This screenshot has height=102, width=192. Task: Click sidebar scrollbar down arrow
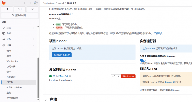point(38,100)
